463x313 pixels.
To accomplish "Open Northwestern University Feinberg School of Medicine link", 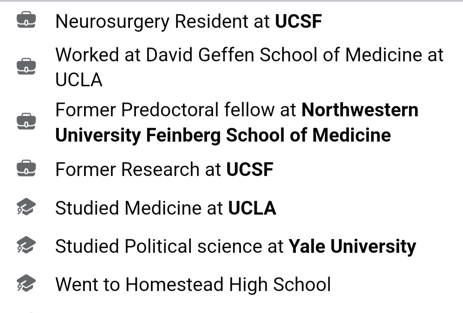I will [237, 122].
